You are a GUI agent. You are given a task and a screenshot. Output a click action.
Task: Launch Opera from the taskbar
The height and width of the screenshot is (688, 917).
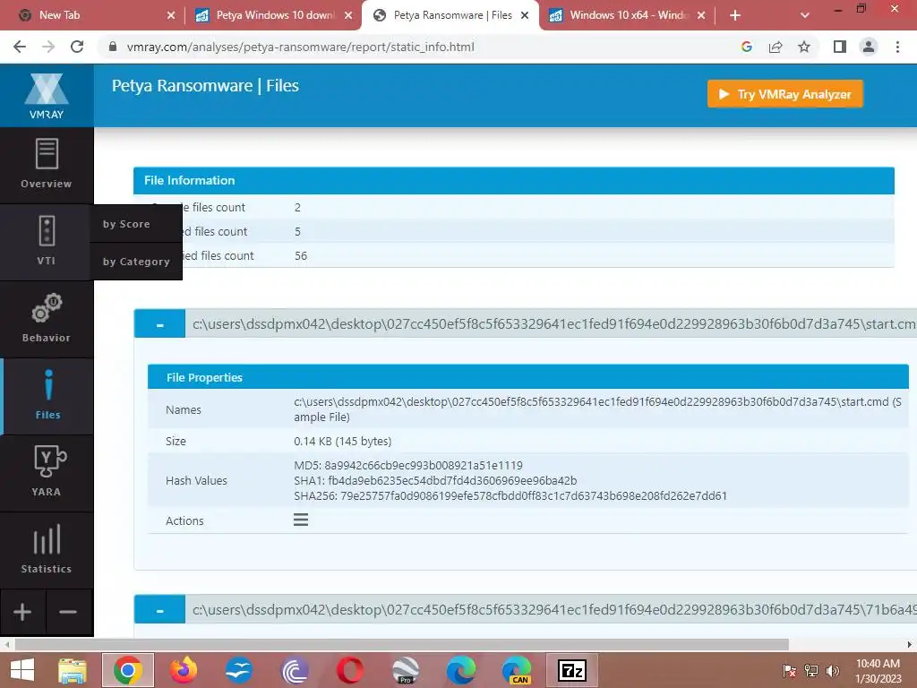coord(350,670)
